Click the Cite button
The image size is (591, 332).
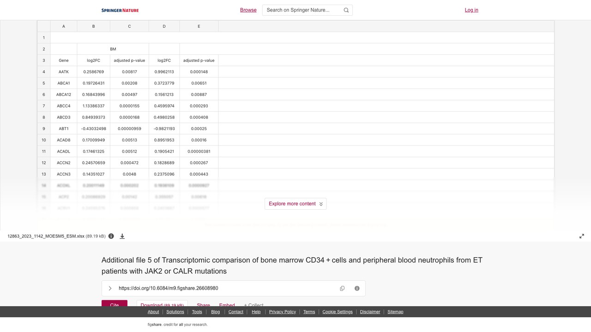click(115, 303)
